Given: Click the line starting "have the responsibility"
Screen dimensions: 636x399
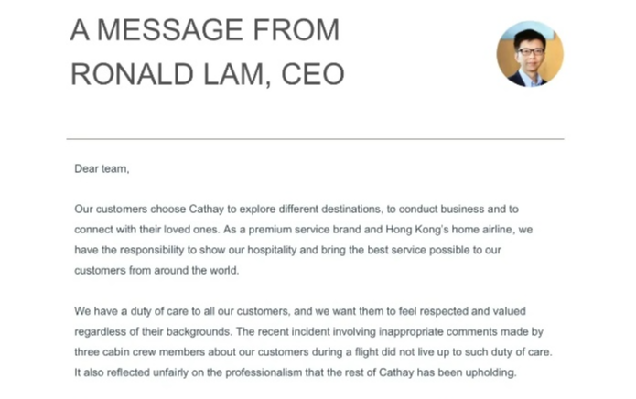Looking at the screenshot, I should click(x=288, y=250).
